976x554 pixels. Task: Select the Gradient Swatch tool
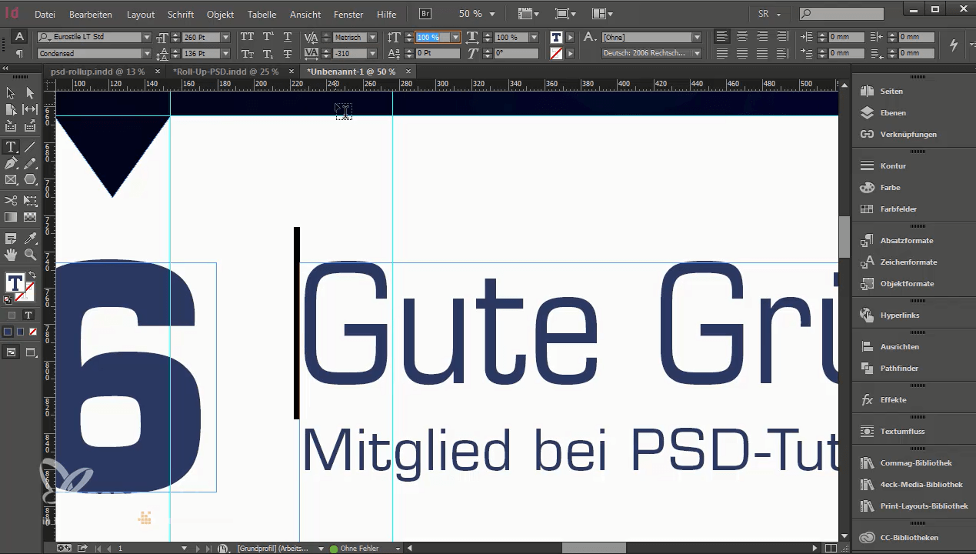[x=11, y=218]
